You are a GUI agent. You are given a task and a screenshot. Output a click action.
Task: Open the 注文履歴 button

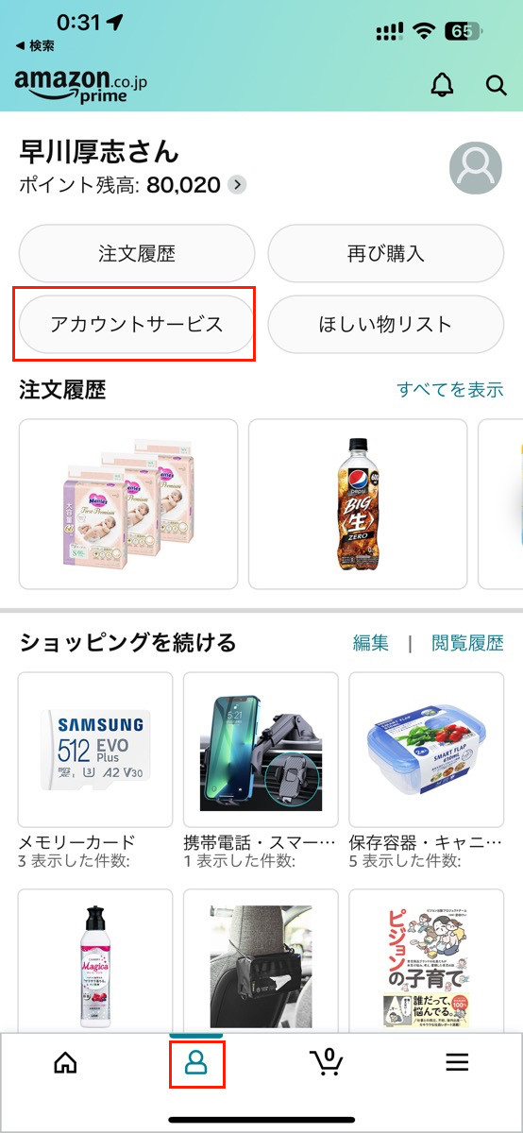click(x=137, y=254)
